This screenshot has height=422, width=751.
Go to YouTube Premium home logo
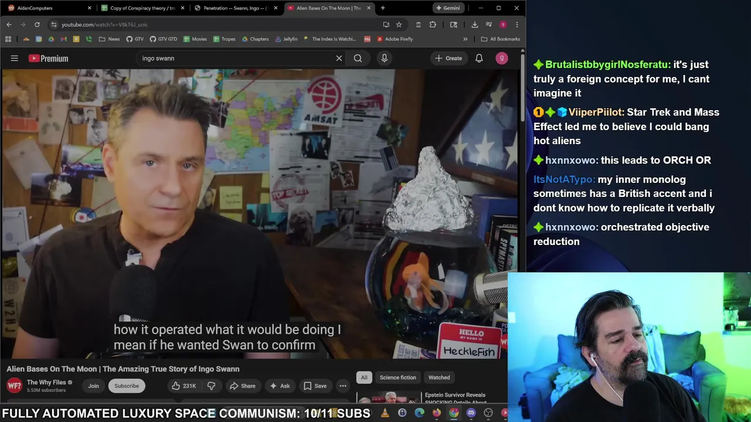tap(48, 58)
